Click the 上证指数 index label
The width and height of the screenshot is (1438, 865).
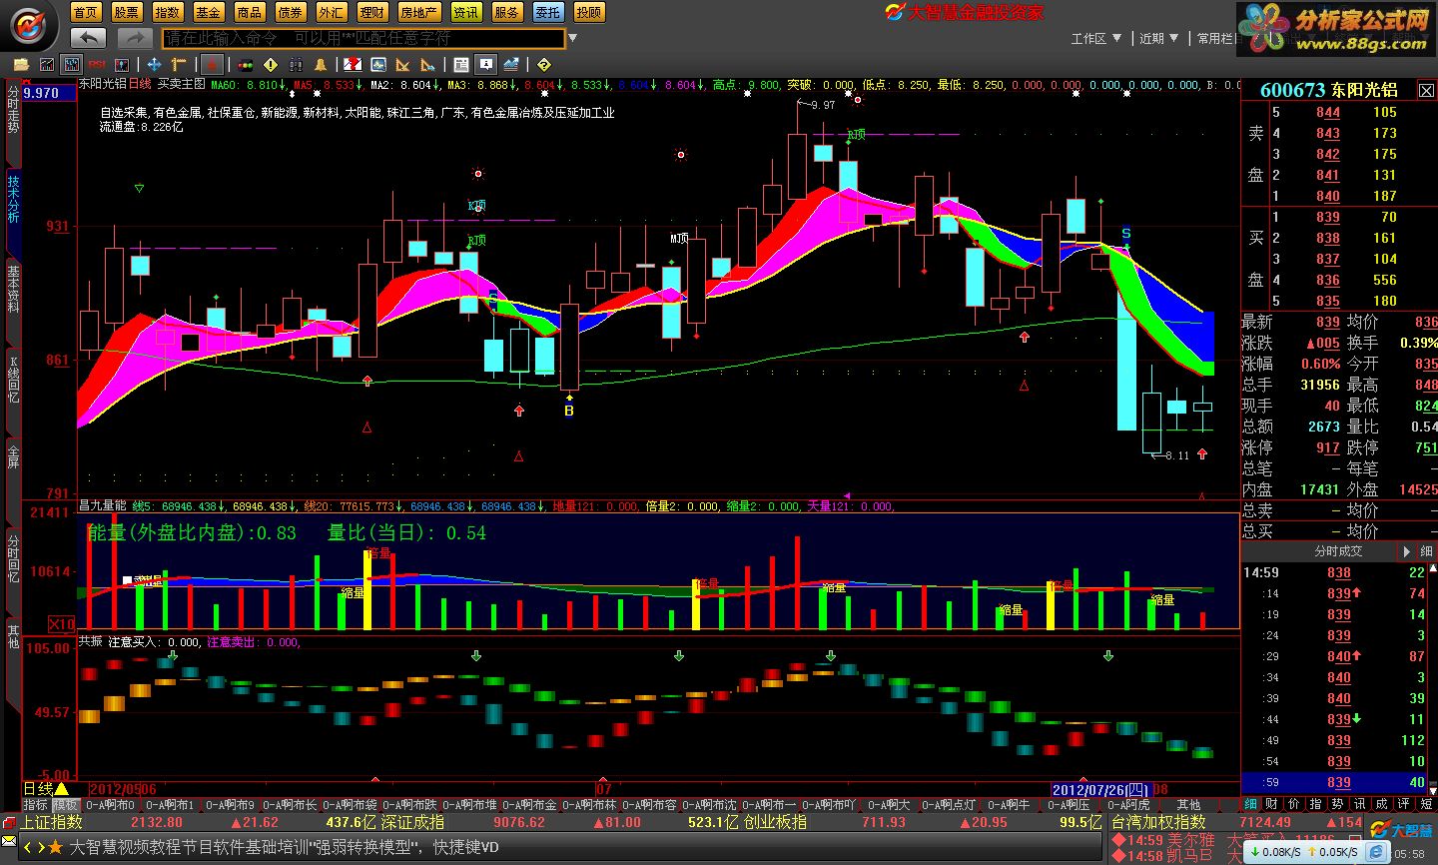point(52,822)
